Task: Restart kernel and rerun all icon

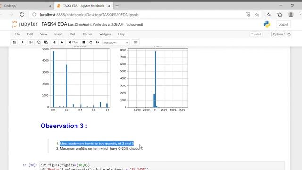Action: tap(98, 42)
